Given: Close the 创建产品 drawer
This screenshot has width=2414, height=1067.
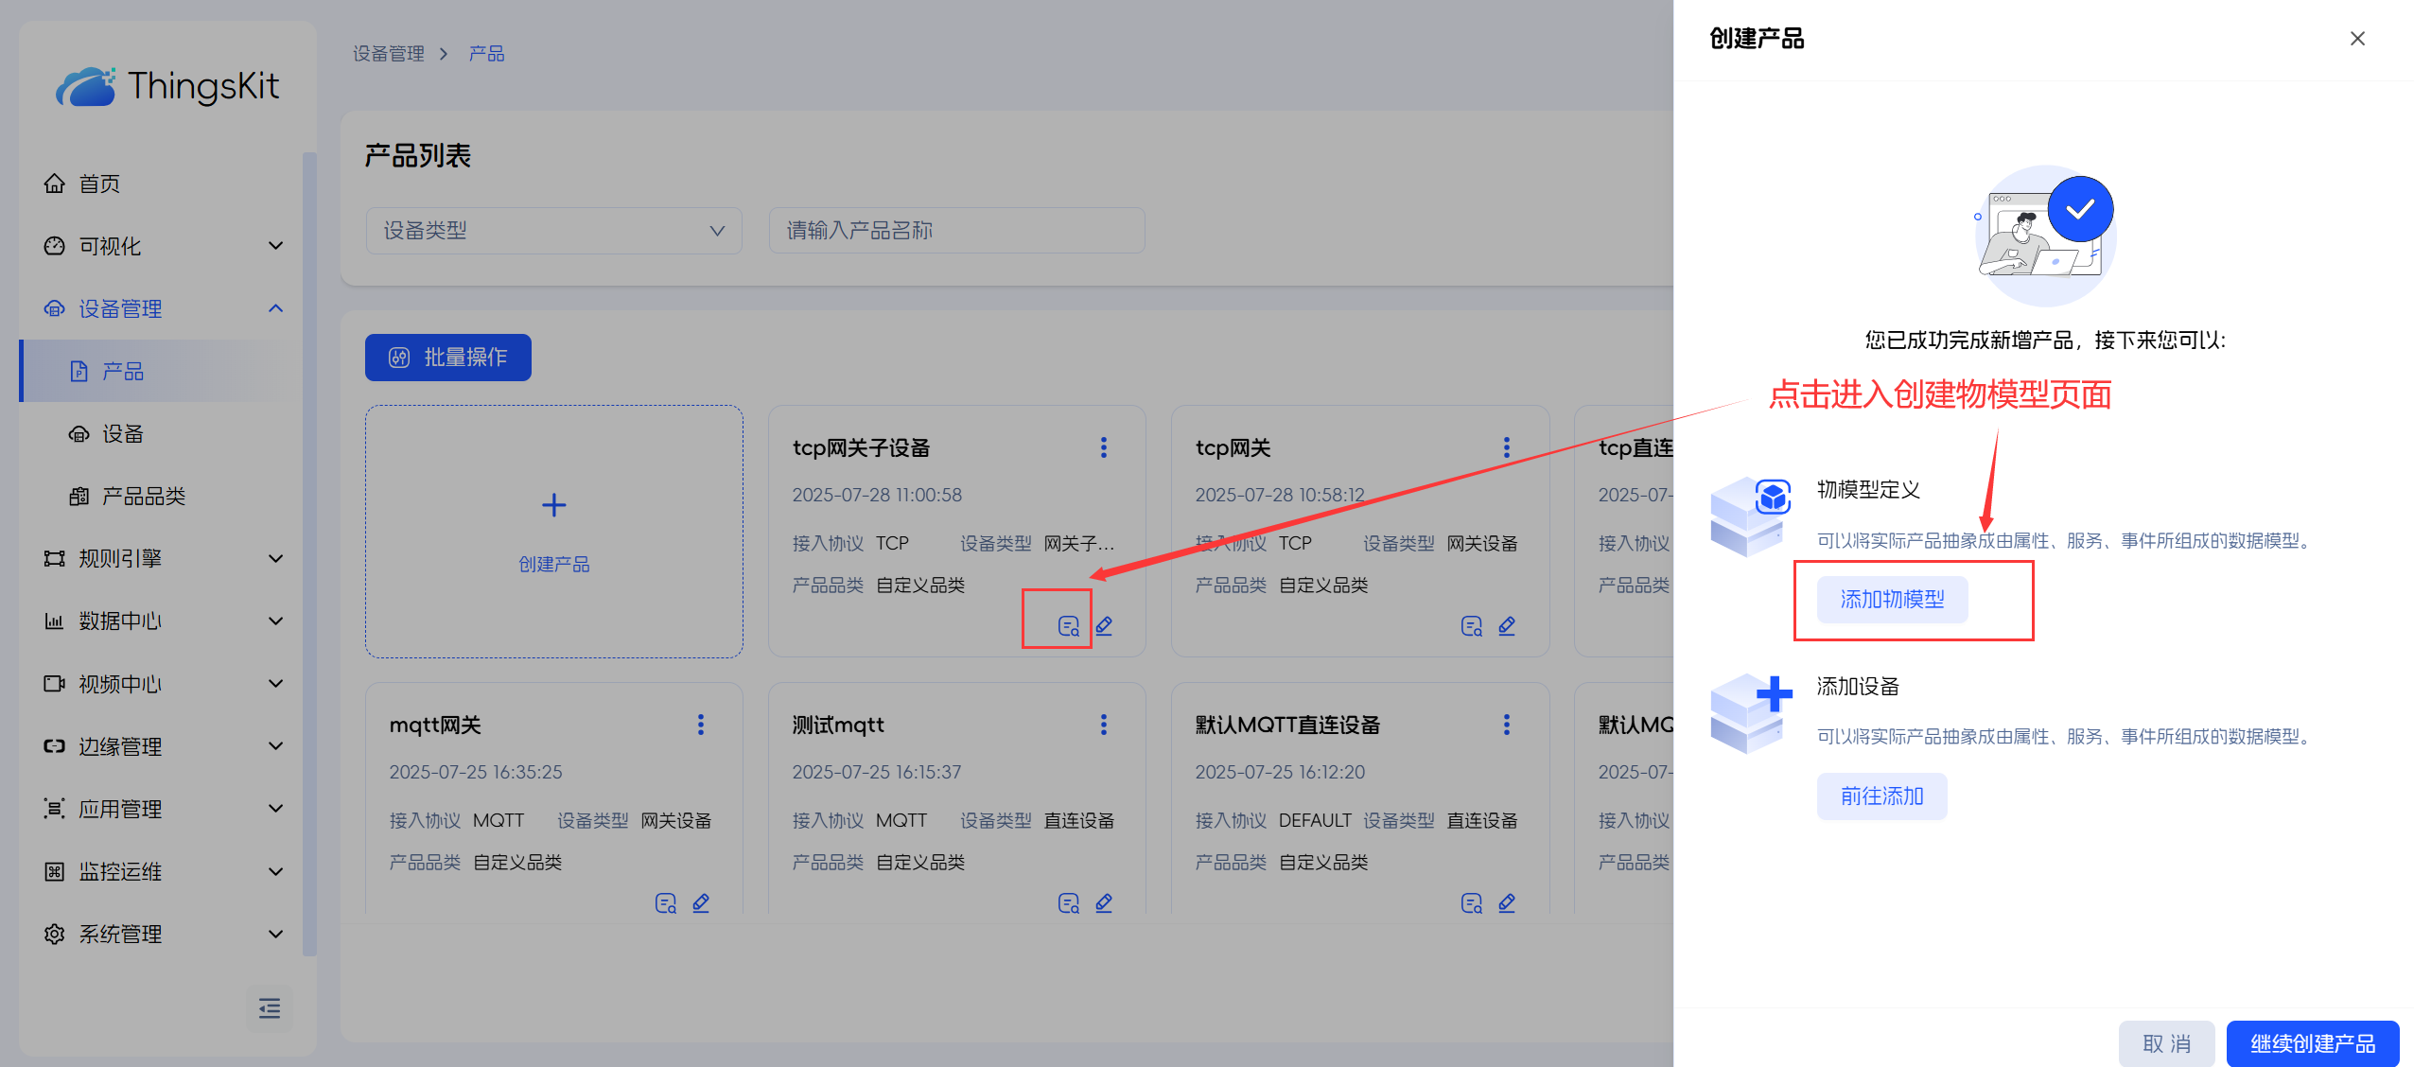Looking at the screenshot, I should [2357, 39].
